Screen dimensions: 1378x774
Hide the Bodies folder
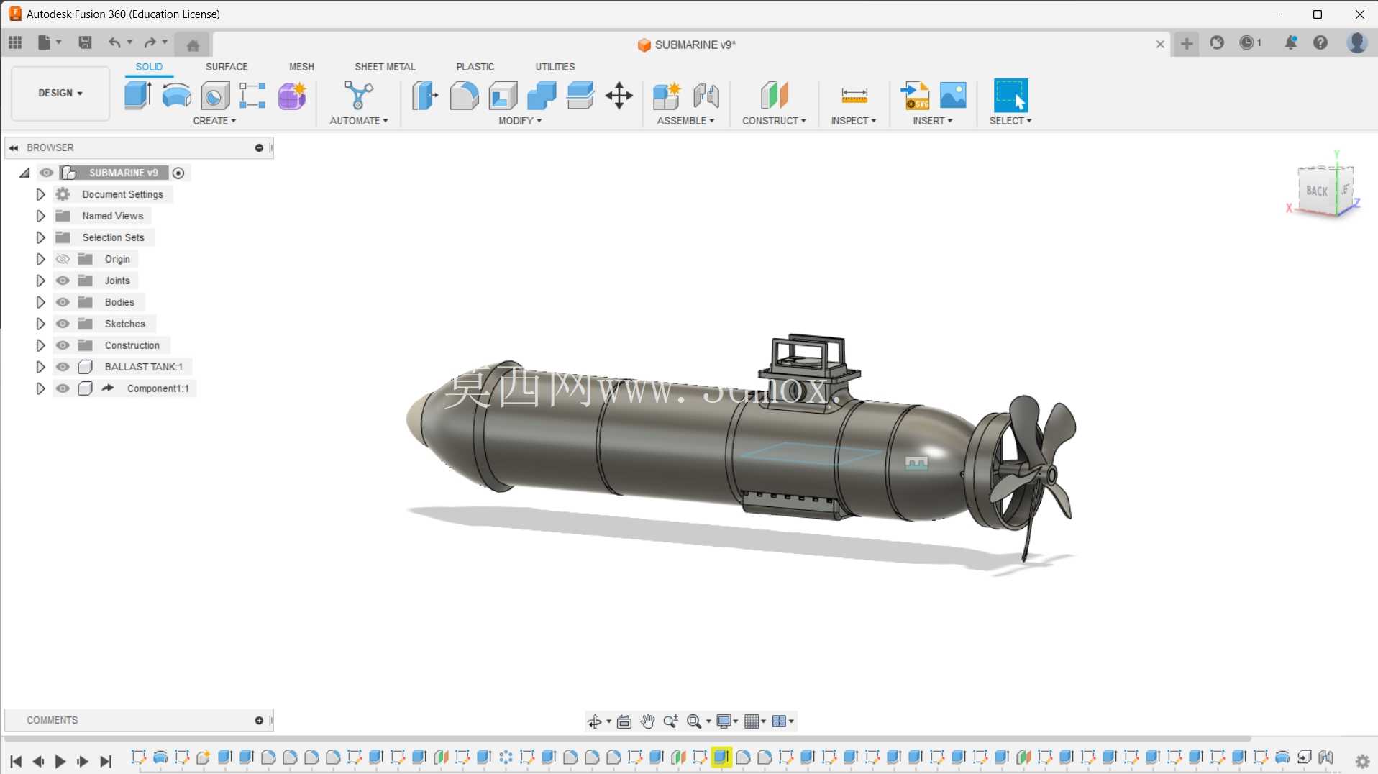(x=63, y=302)
